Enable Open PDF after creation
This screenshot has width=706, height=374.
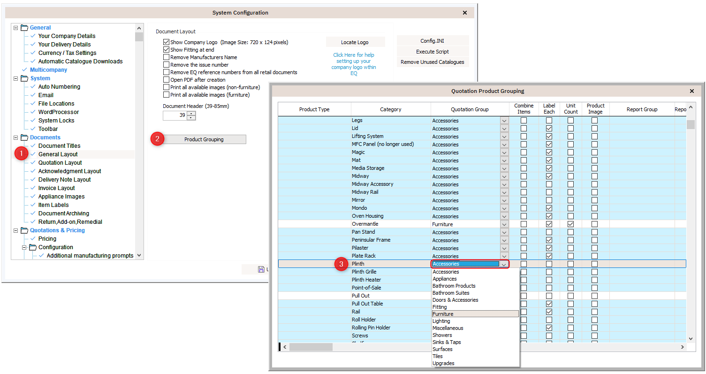click(166, 80)
